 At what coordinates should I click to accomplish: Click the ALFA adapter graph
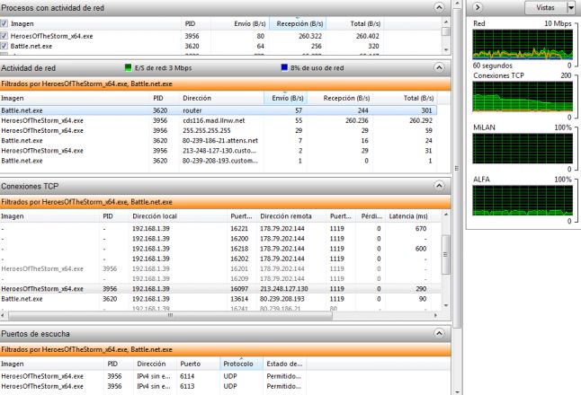click(x=523, y=200)
